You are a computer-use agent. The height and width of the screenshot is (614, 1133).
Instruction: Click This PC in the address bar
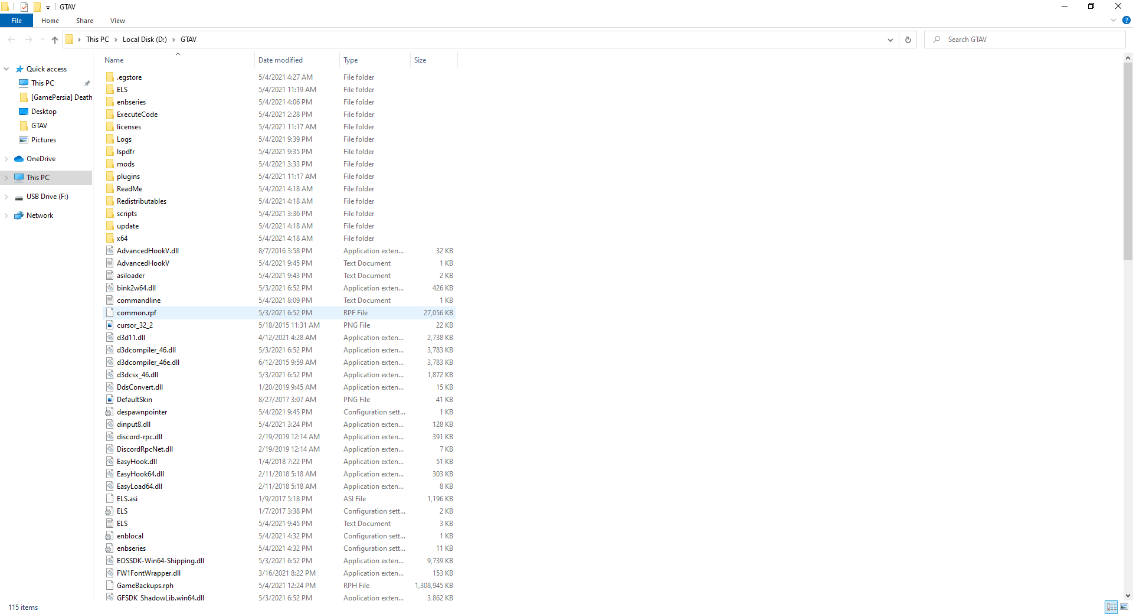coord(97,40)
